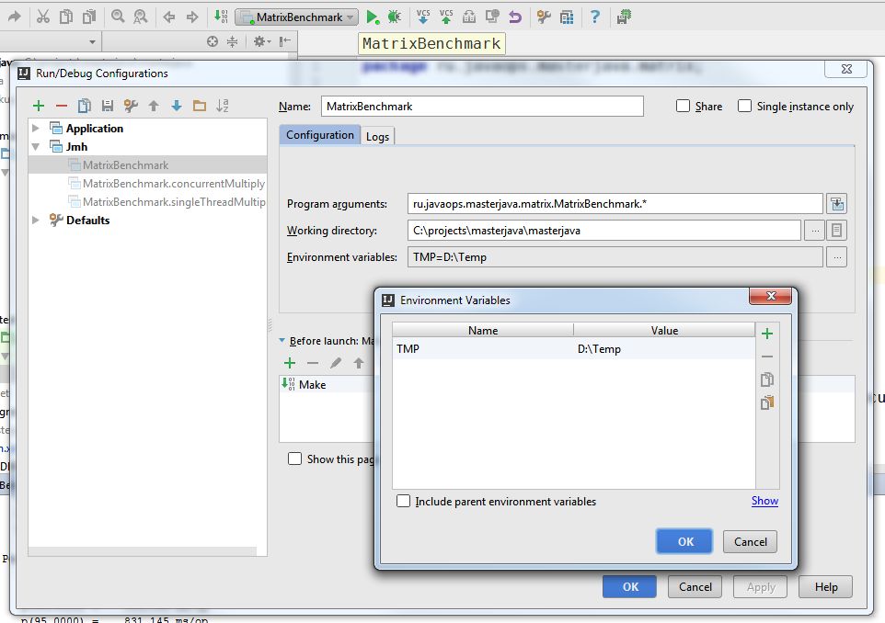Add environment variable with green plus
Viewport: 885px width, 623px height.
[767, 334]
